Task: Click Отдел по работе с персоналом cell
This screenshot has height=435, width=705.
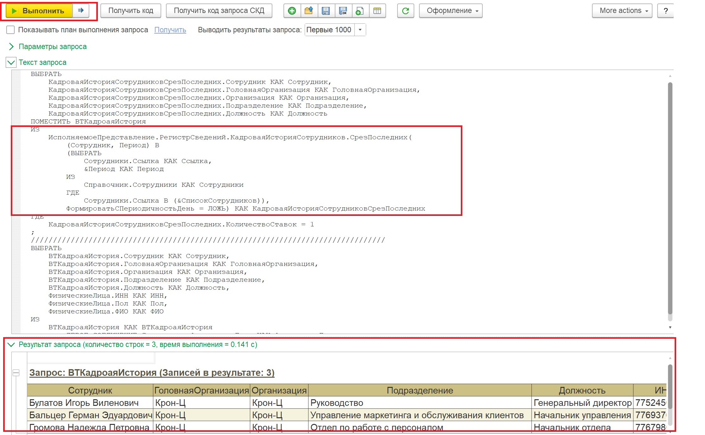Action: coord(420,427)
